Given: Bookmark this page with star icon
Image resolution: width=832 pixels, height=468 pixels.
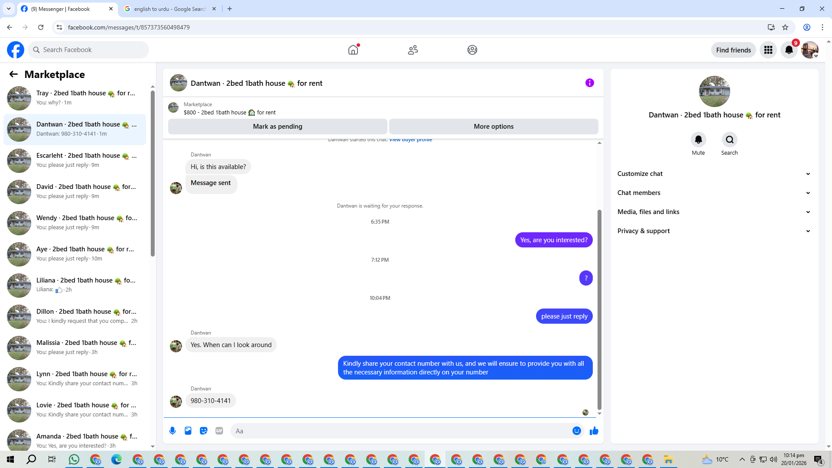Looking at the screenshot, I should (x=785, y=27).
